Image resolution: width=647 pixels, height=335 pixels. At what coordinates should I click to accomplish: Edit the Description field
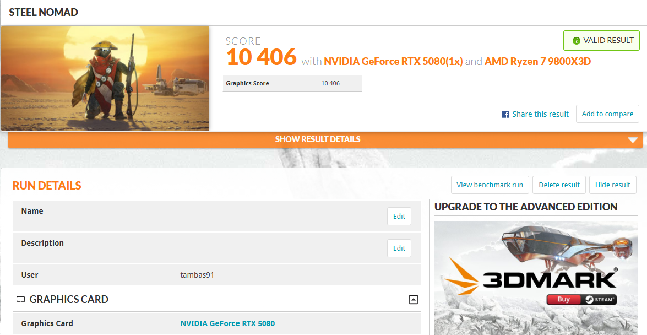click(399, 248)
